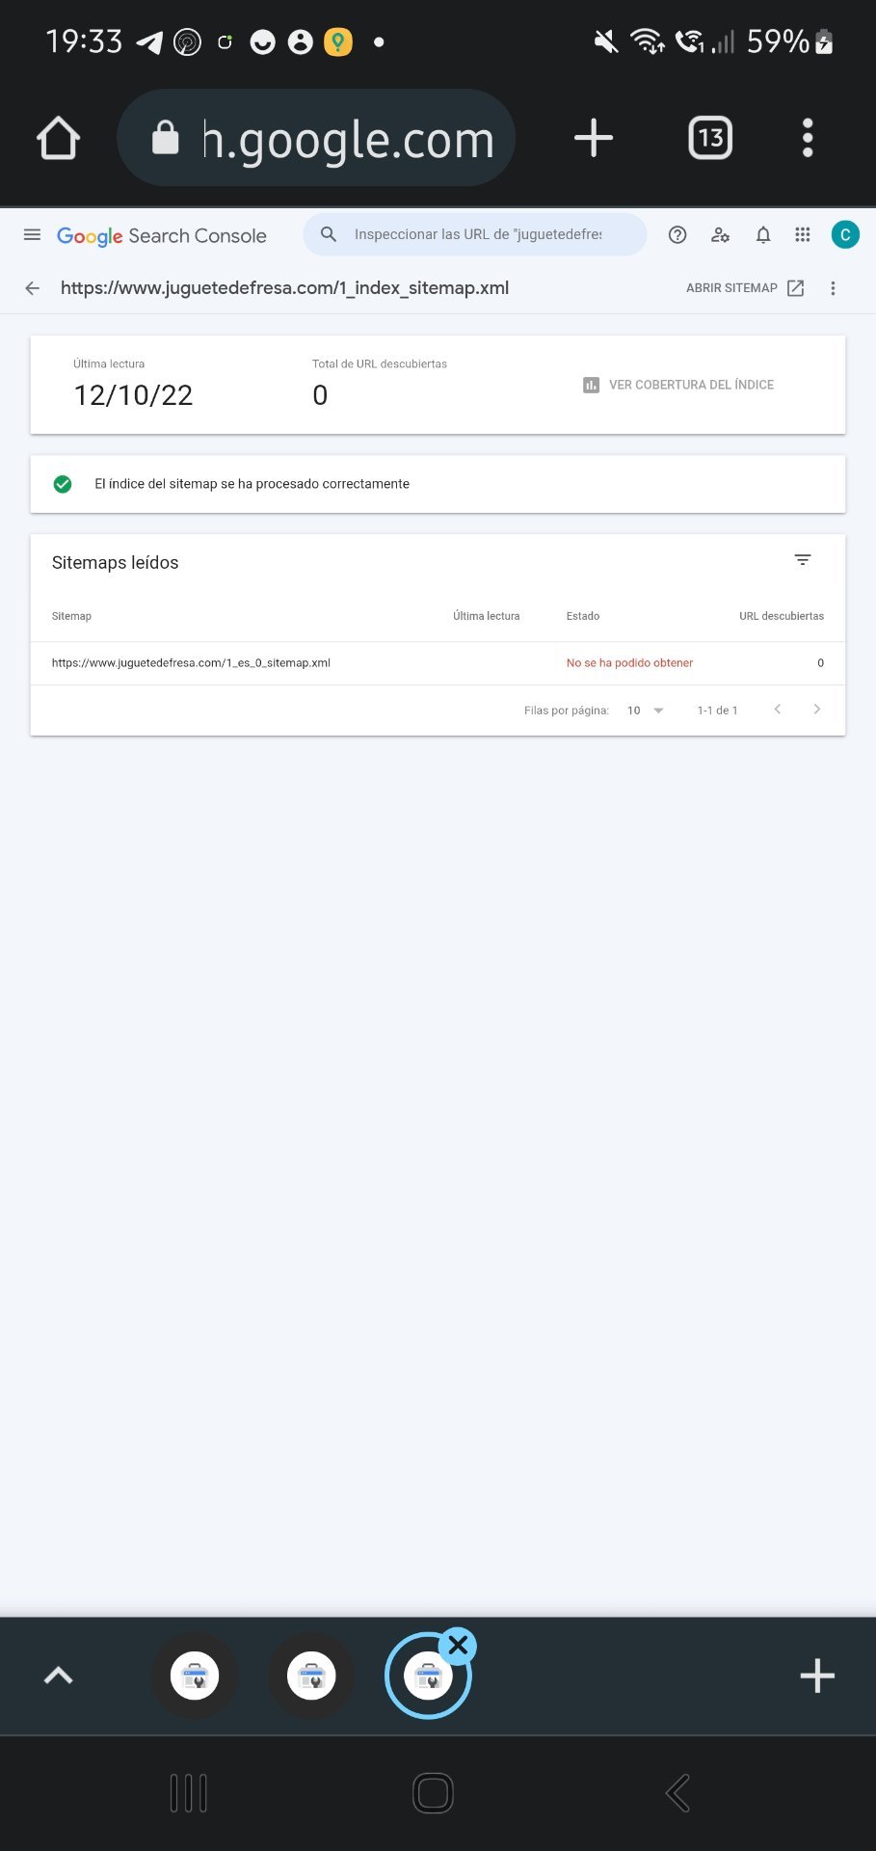Click VER COBERTURA DEL ÍNDICE

pyautogui.click(x=678, y=385)
